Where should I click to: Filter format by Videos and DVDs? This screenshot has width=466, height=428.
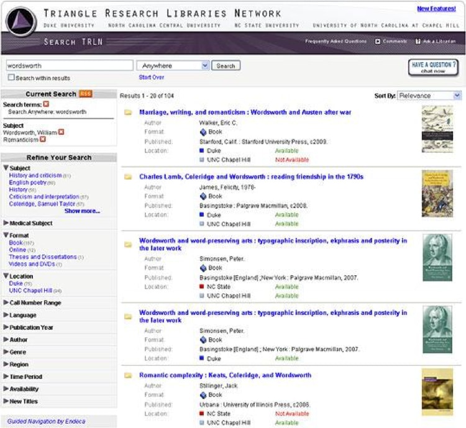(32, 264)
